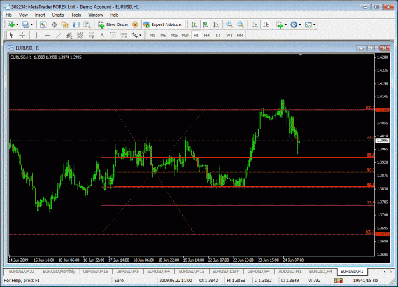Switch timeframe to M5

pos(163,35)
